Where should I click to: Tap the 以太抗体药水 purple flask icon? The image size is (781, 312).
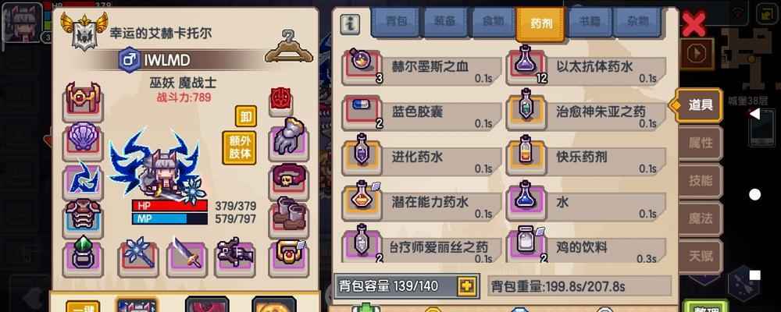point(526,64)
